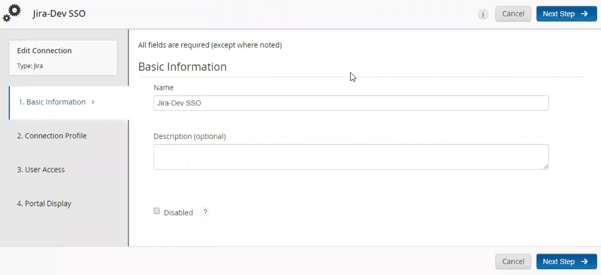
Task: Click the Edit Connection panel card
Action: point(63,58)
